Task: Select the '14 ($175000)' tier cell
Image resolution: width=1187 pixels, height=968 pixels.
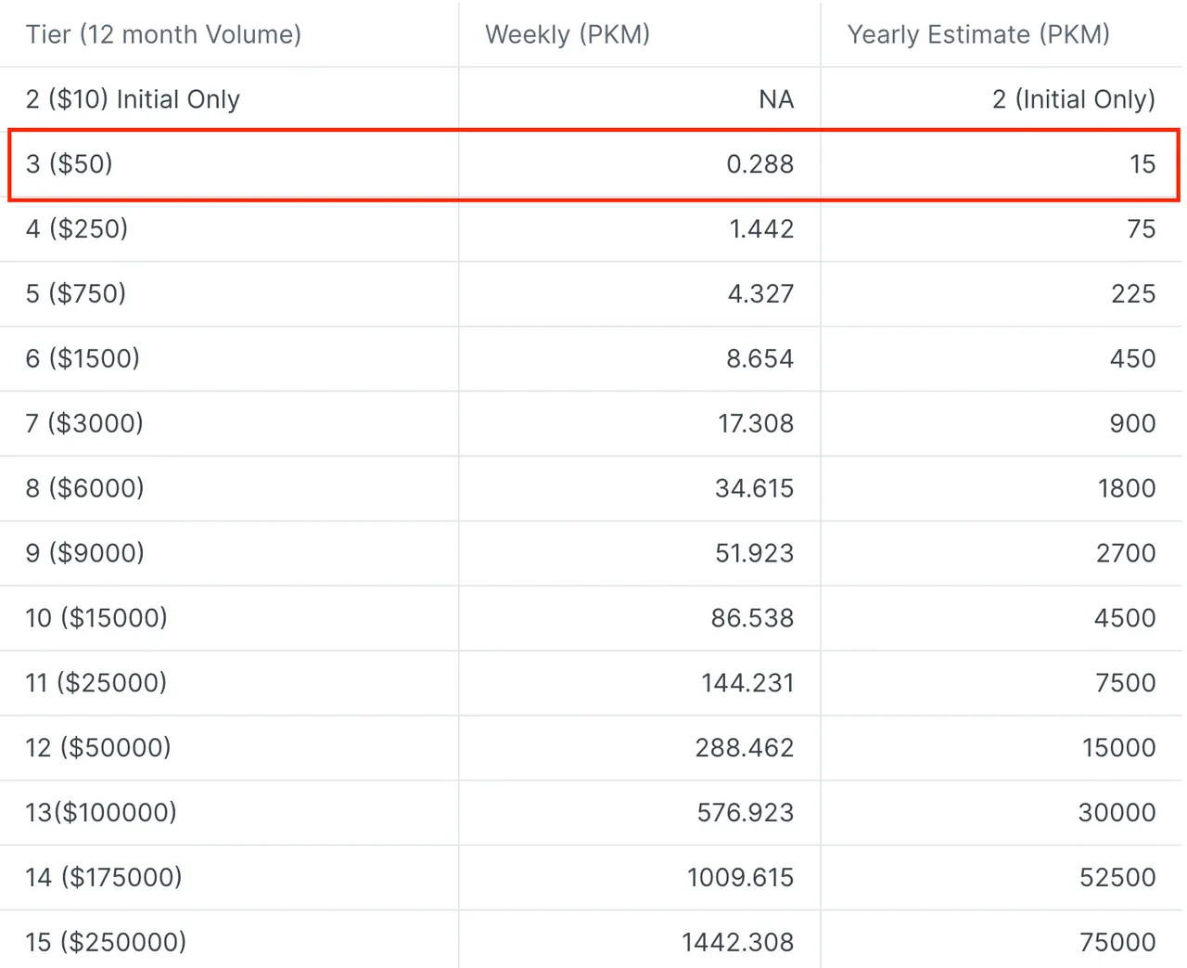Action: (104, 877)
